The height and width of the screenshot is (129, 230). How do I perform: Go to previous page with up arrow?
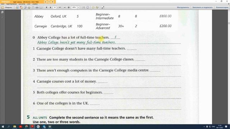click(x=46, y=7)
